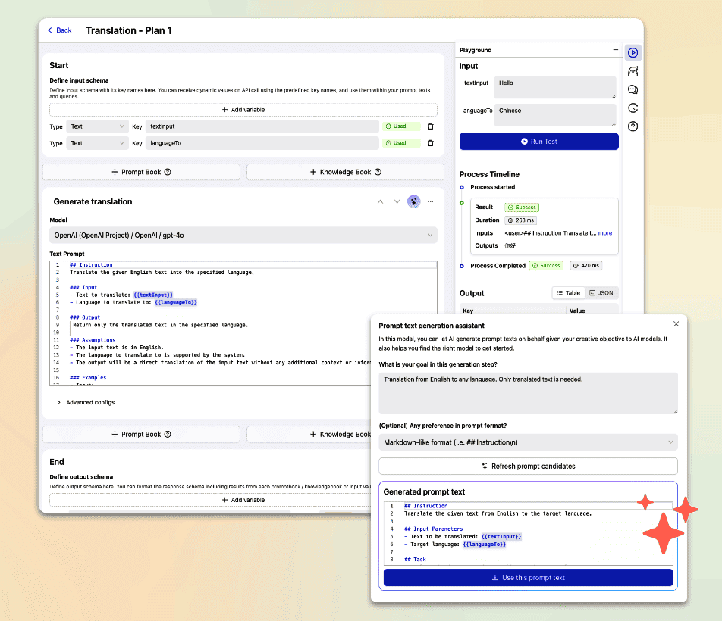Click the textInput field containing Hello
Screen dimensions: 722x621
(x=555, y=86)
